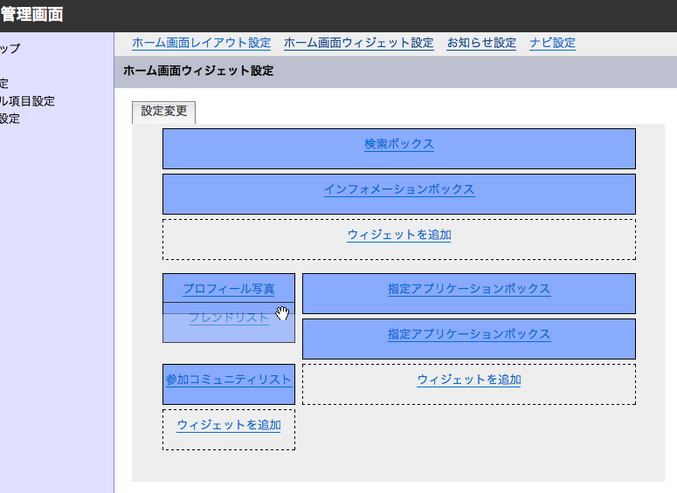Open the sidebar item ending in ル項目設定
This screenshot has width=677, height=493.
pos(28,101)
